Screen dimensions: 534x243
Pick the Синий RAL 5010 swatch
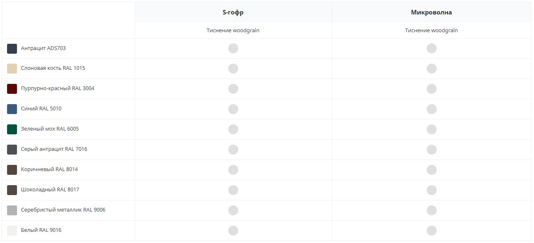click(12, 109)
